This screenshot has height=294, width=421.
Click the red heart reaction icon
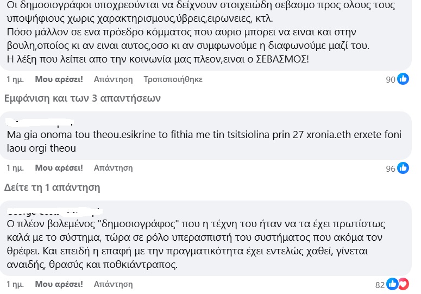coord(403,284)
